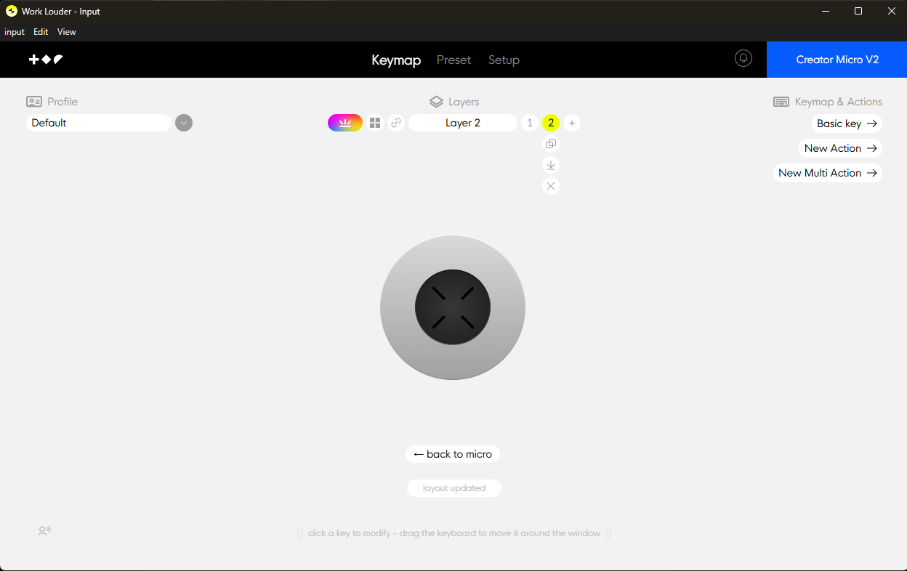Expand the New Action panel

pyautogui.click(x=840, y=148)
